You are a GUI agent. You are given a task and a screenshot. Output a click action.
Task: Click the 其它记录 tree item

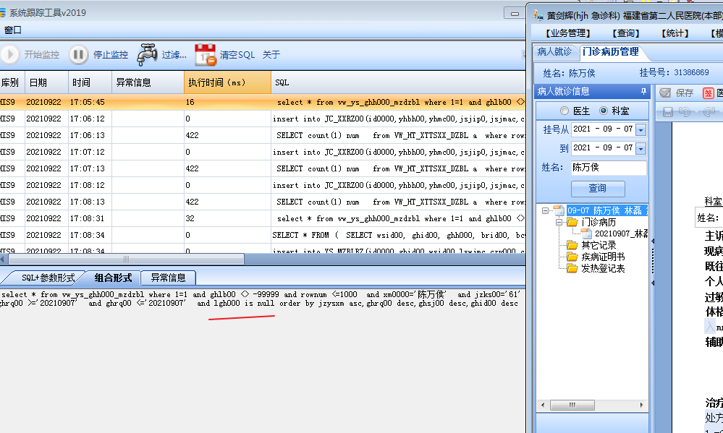598,245
